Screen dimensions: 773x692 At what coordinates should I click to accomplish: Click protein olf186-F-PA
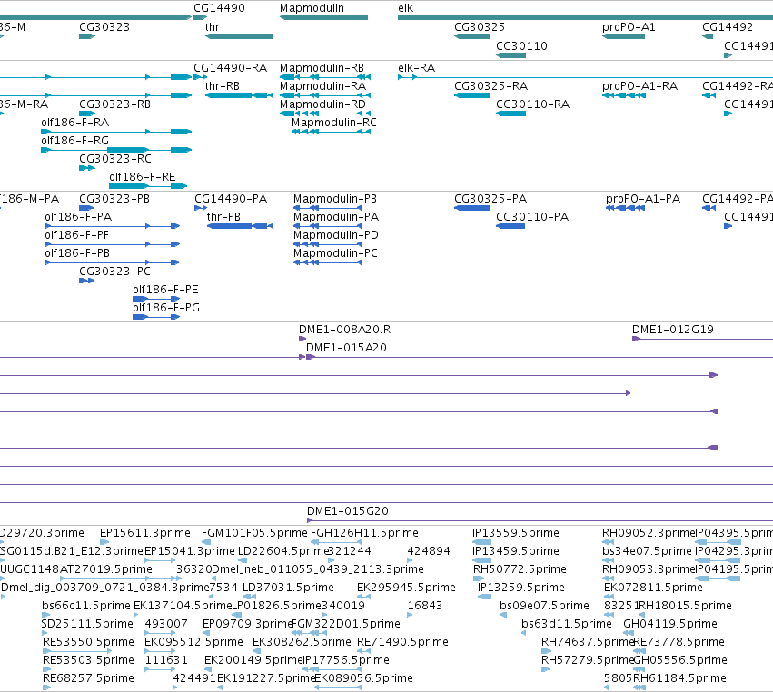tap(78, 217)
